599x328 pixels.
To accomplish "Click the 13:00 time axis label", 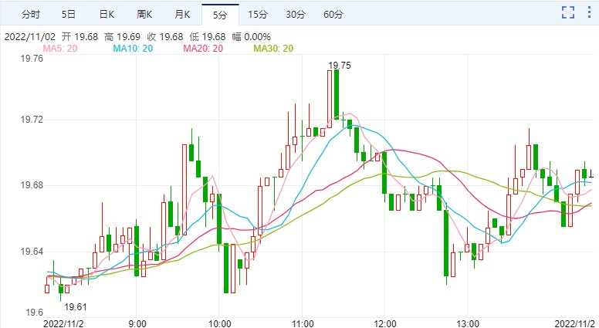I will coord(468,323).
